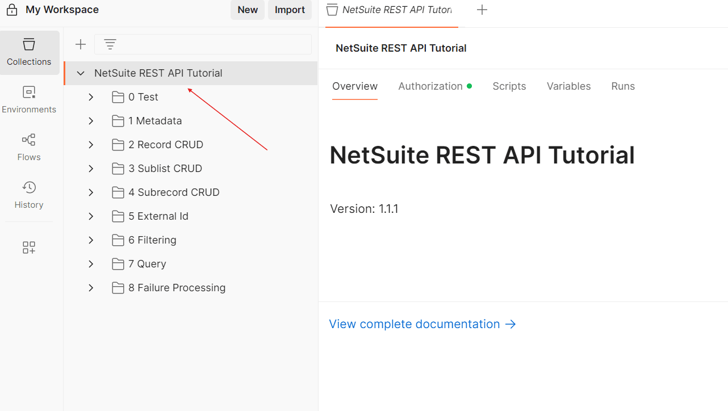Click the filter icon in search bar
The image size is (728, 411).
click(x=110, y=44)
